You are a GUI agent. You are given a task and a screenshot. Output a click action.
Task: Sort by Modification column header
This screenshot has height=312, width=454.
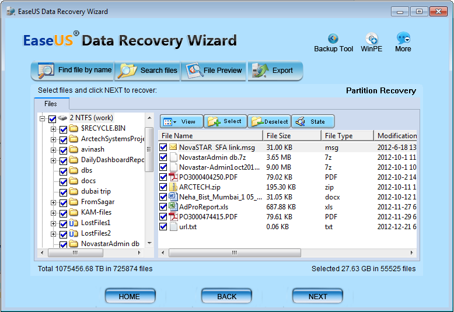pos(395,135)
